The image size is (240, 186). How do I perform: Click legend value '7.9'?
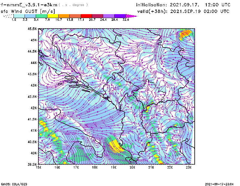pyautogui.click(x=47, y=20)
